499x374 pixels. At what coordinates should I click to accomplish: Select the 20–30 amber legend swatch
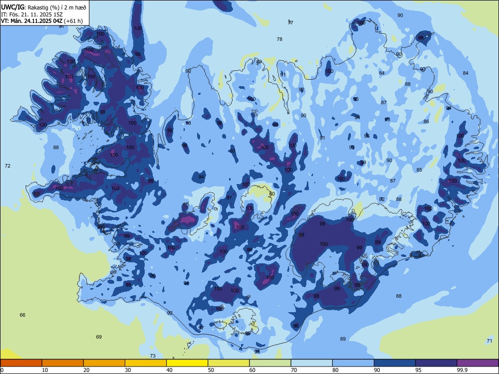(x=104, y=363)
